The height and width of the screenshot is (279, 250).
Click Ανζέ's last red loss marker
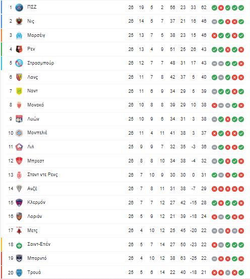point(241,189)
